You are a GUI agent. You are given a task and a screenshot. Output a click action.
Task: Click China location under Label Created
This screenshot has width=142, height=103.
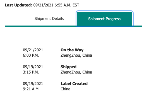point(65,89)
